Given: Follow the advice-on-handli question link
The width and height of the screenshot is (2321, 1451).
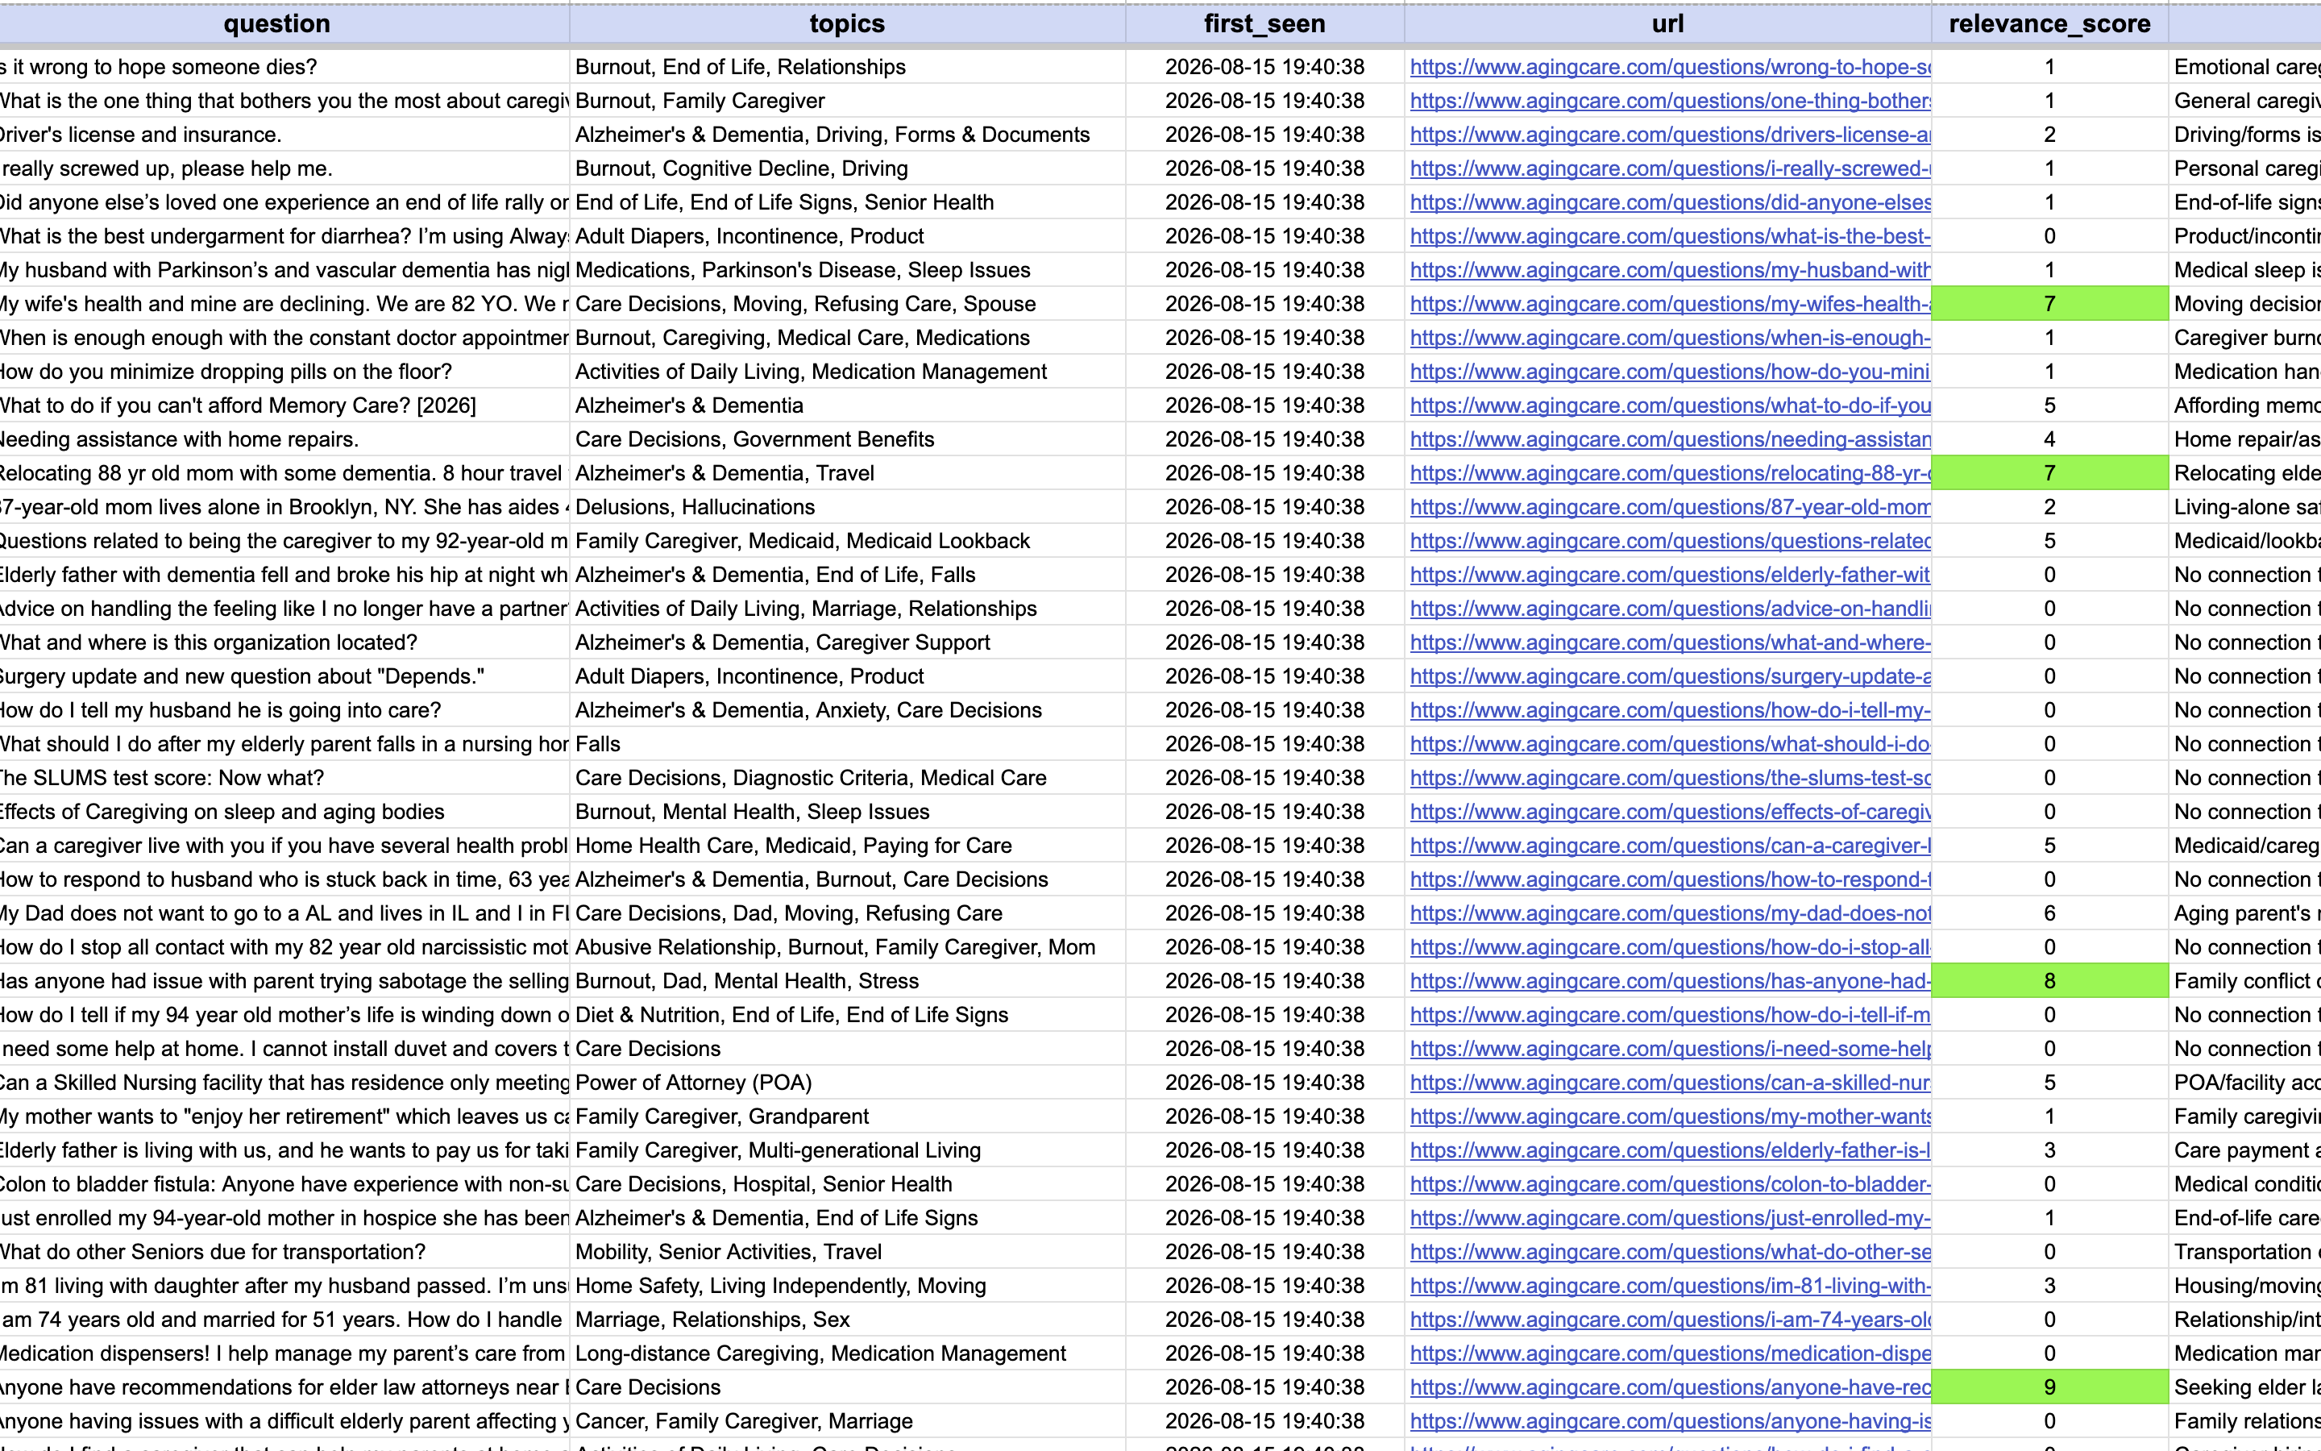Looking at the screenshot, I should point(1671,609).
